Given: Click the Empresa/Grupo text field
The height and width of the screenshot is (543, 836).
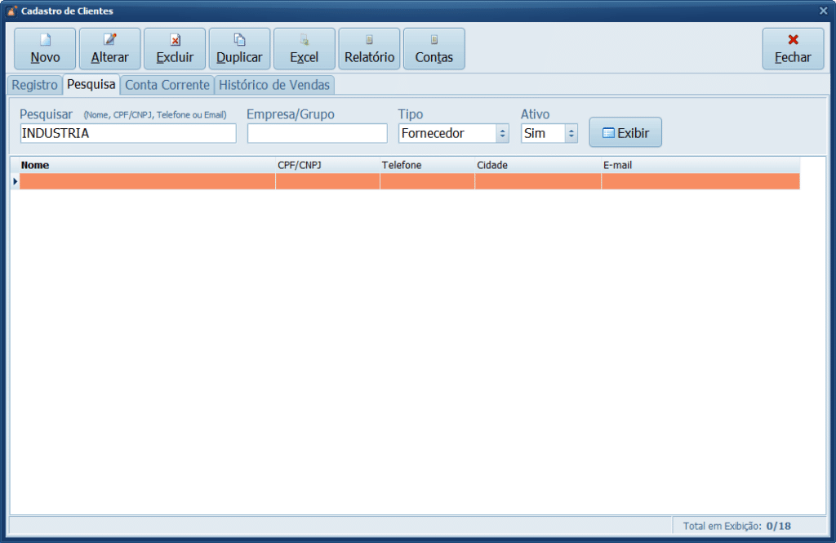Looking at the screenshot, I should coord(317,133).
